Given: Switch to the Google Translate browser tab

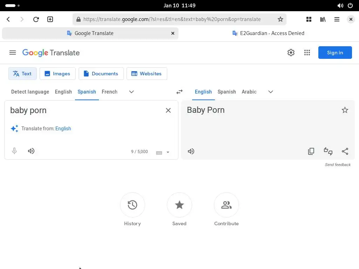Looking at the screenshot, I should point(90,33).
